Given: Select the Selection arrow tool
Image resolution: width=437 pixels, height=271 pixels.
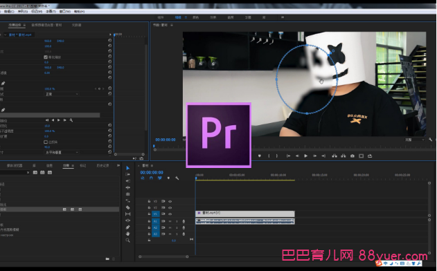Looking at the screenshot, I should point(127,168).
